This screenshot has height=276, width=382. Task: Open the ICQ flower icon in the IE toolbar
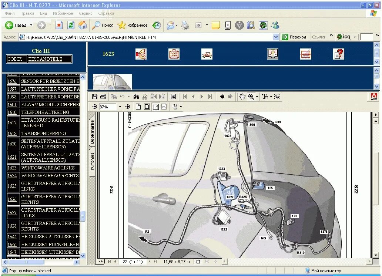click(x=263, y=25)
